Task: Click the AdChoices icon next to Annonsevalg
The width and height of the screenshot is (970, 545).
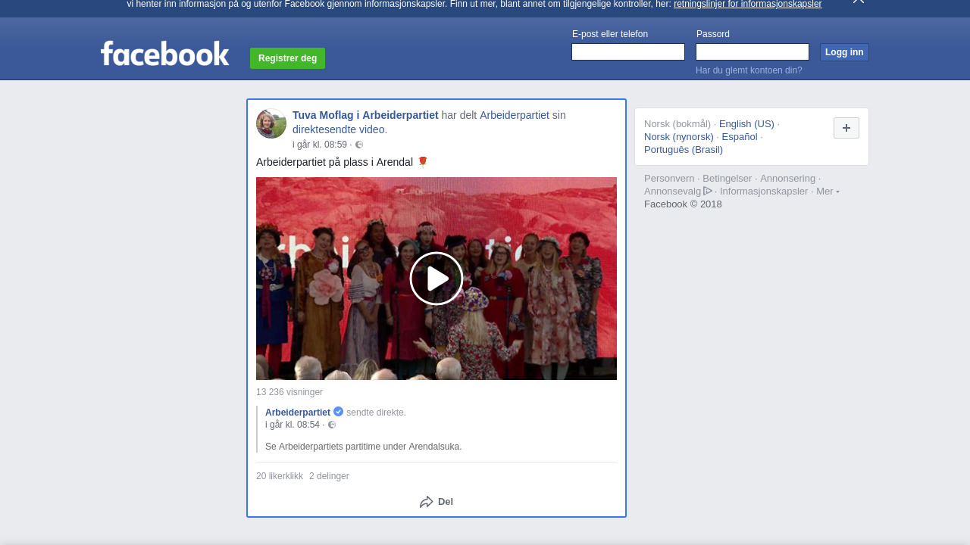Action: pyautogui.click(x=708, y=192)
